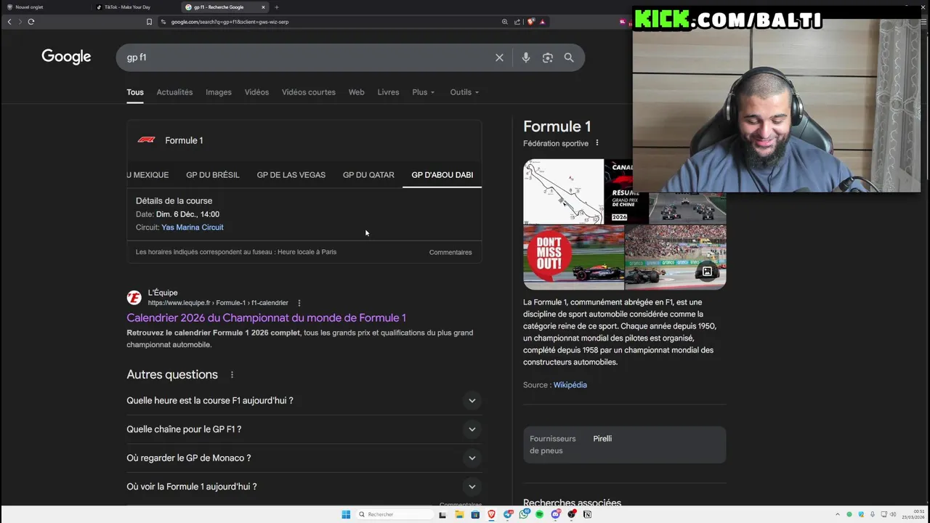Image resolution: width=930 pixels, height=523 pixels.
Task: Switch to the Livres tab
Action: click(388, 92)
